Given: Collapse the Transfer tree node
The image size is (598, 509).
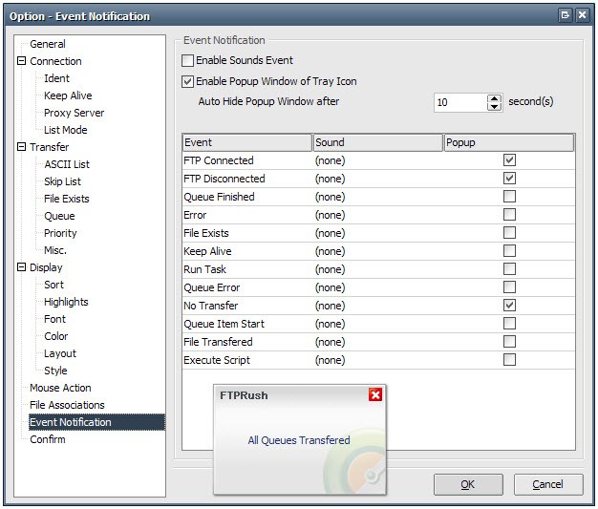Looking at the screenshot, I should tap(22, 146).
